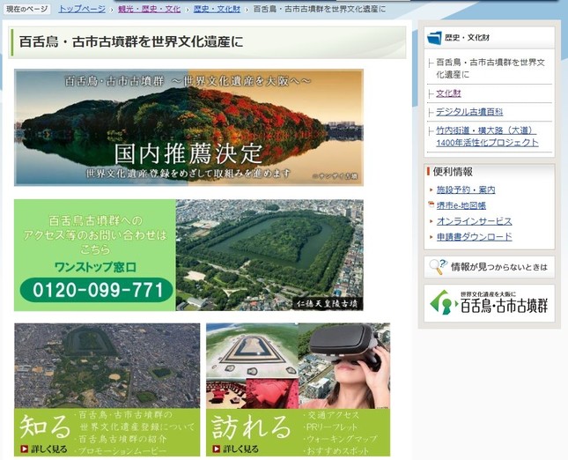The width and height of the screenshot is (568, 460).
Task: Click the 現在のページ label
Action: 26,9
